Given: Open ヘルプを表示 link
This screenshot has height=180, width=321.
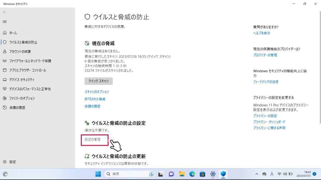Looking at the screenshot, I should pyautogui.click(x=261, y=33).
